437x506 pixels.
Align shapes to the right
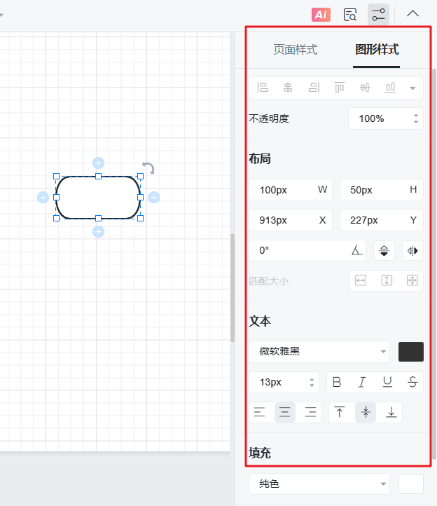click(x=314, y=88)
